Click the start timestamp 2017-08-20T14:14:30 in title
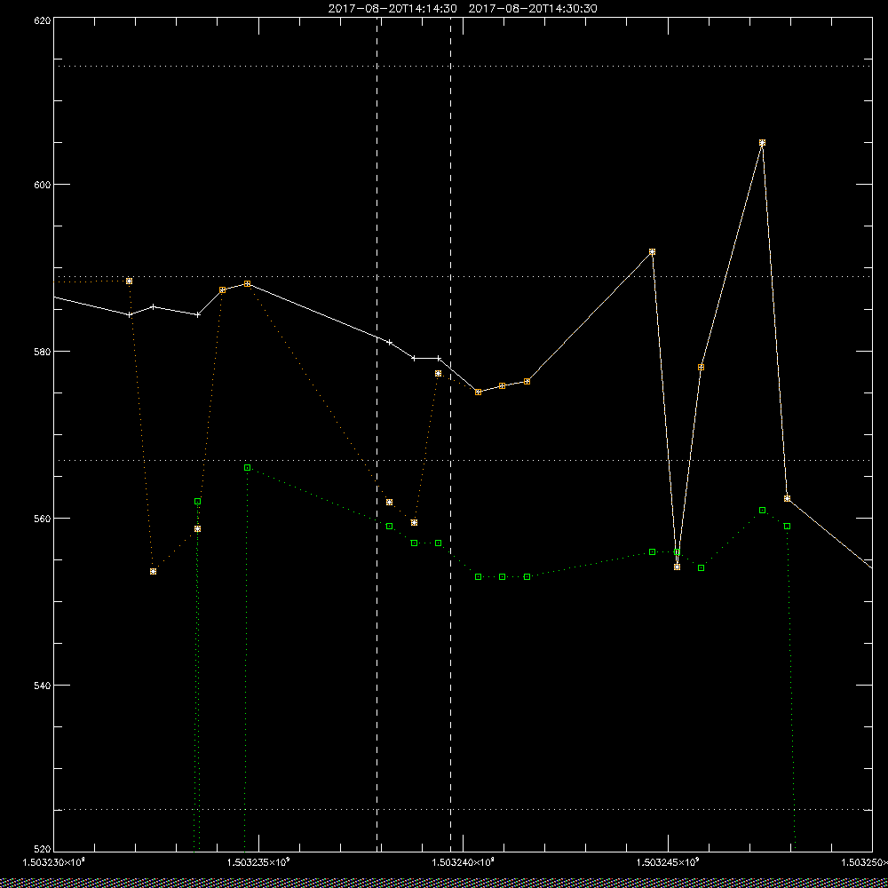888x888 pixels. (x=392, y=9)
